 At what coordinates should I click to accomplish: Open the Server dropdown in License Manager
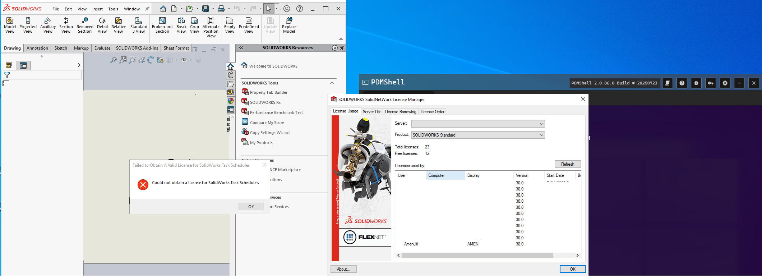click(x=478, y=124)
